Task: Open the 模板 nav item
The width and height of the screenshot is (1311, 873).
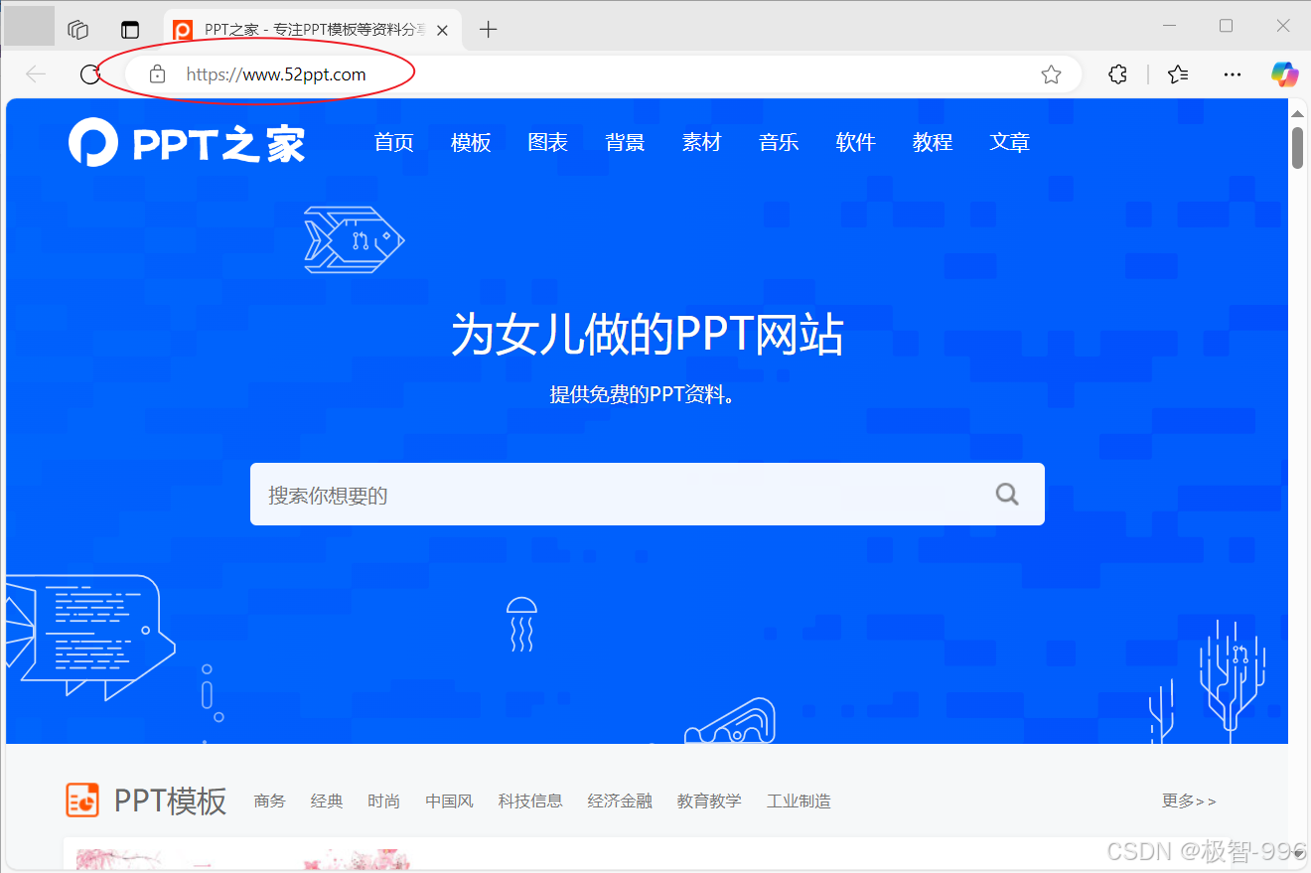Action: (471, 142)
